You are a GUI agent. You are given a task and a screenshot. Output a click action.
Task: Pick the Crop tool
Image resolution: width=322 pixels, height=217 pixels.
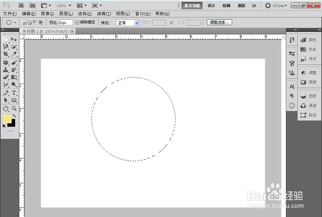pos(6,54)
